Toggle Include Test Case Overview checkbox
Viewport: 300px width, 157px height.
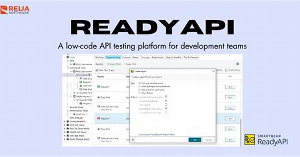pos(166,97)
